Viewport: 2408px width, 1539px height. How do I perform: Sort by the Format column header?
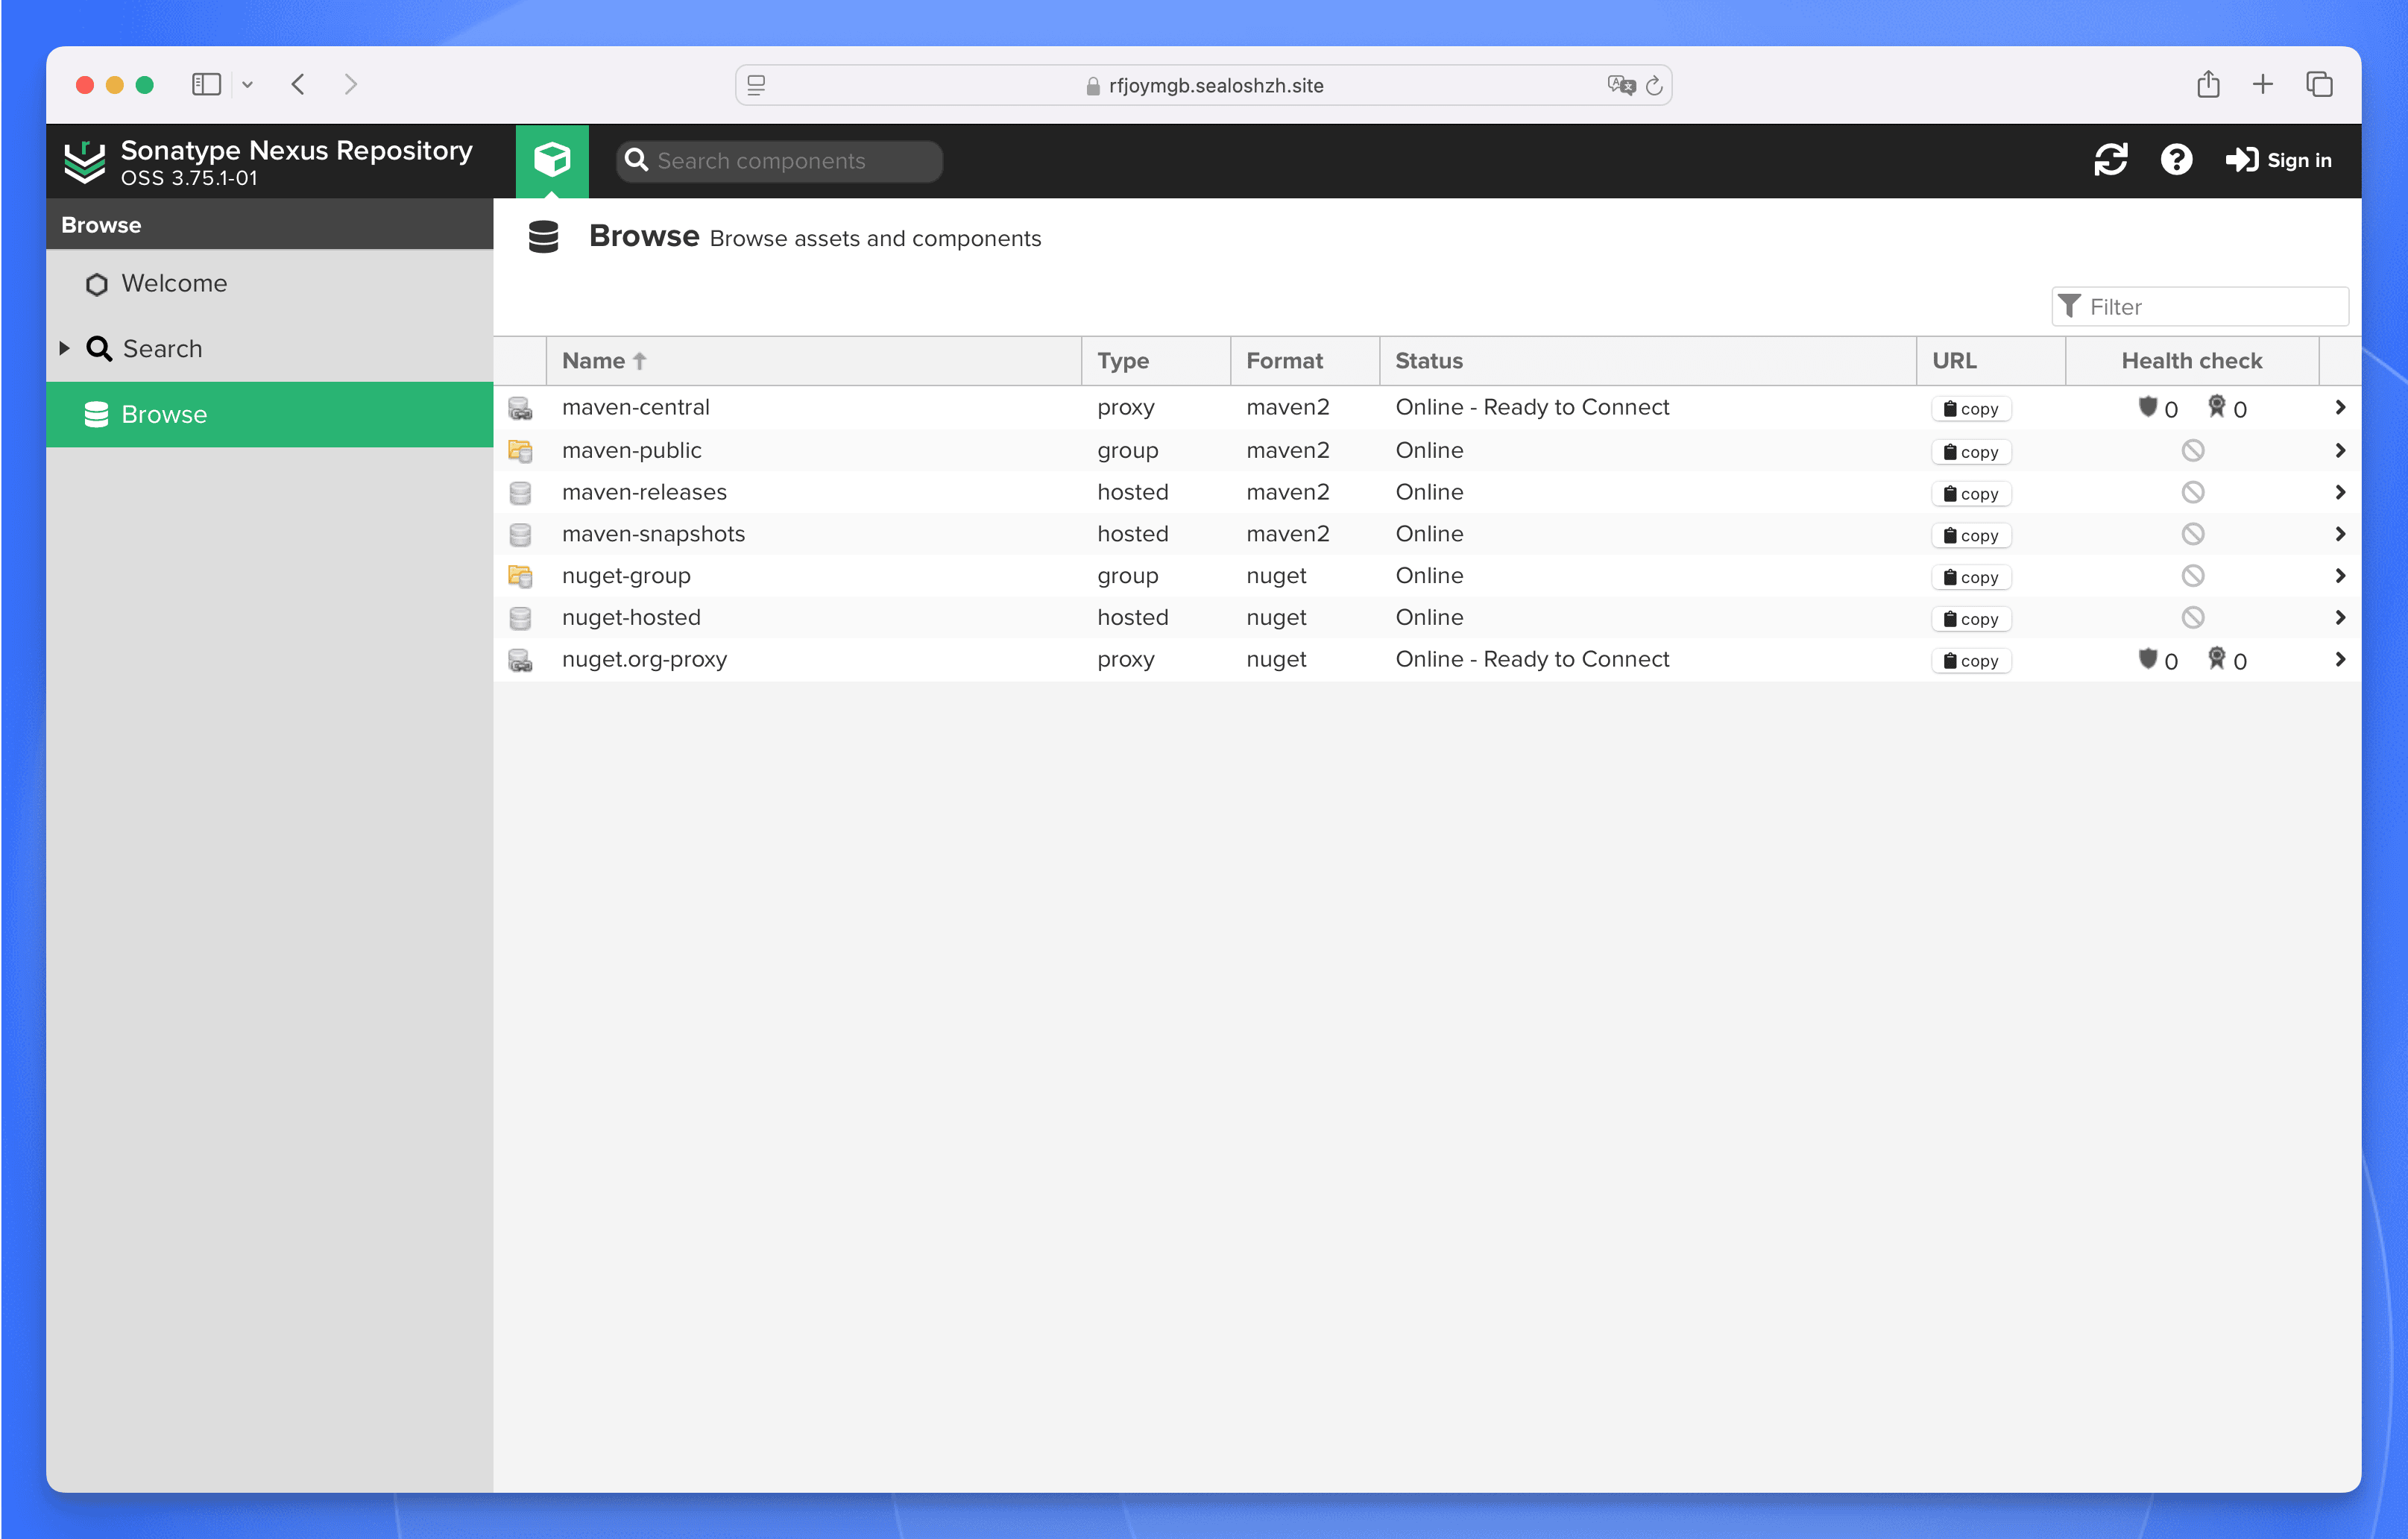tap(1304, 361)
